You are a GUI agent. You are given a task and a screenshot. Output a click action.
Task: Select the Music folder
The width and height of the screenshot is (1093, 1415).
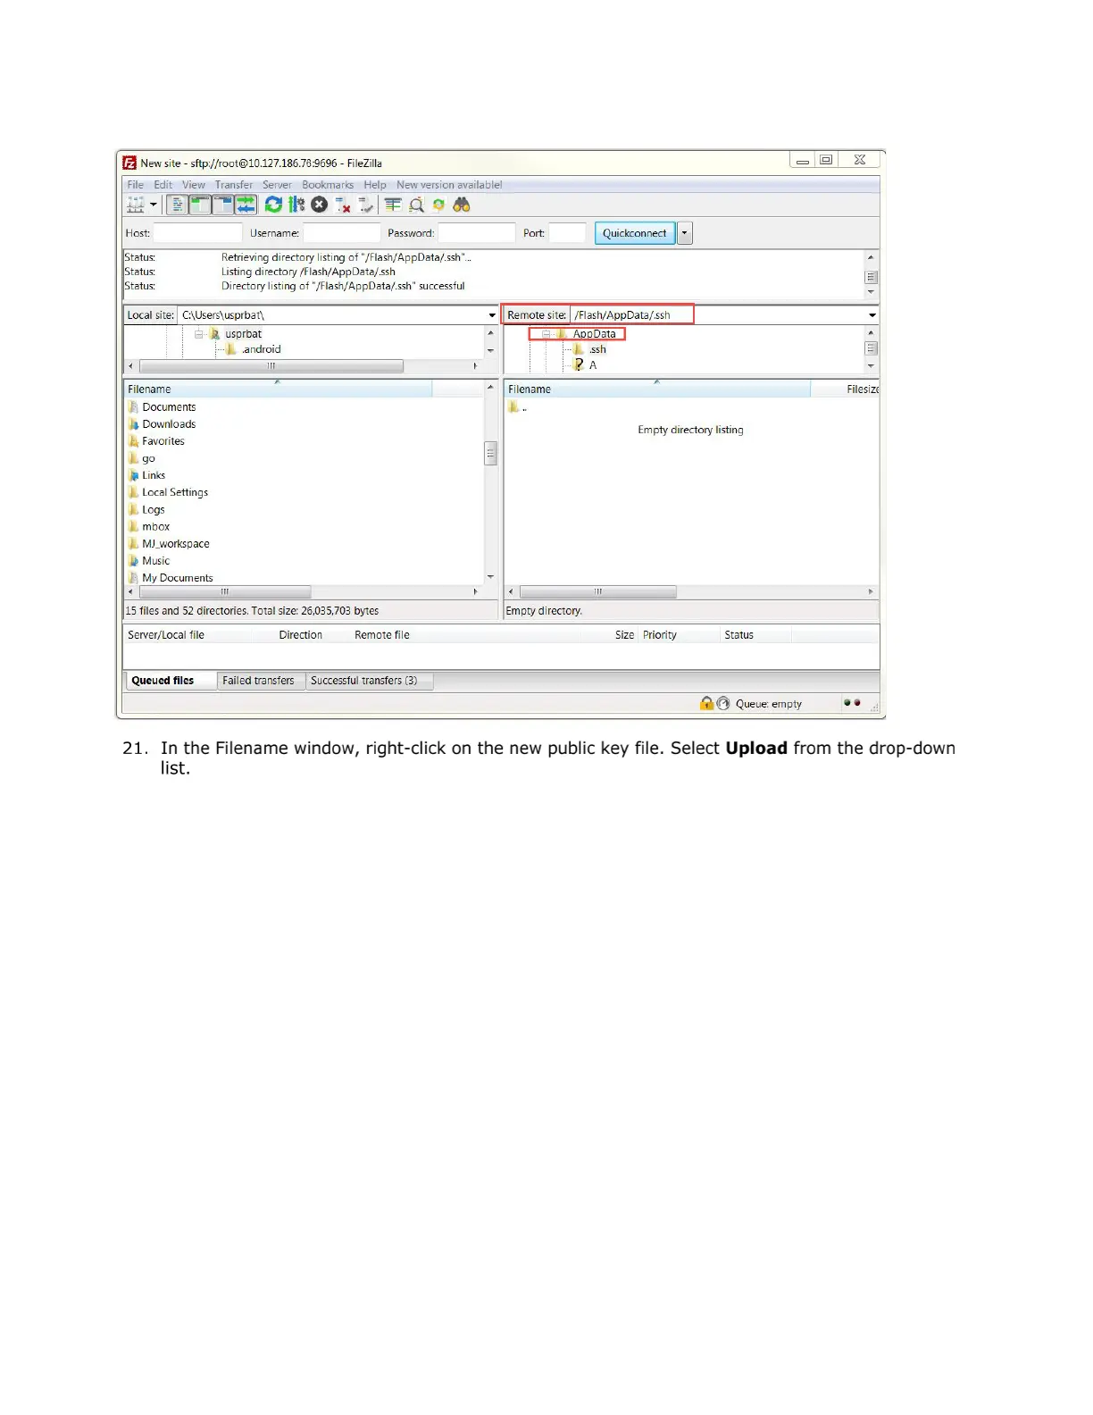point(149,561)
